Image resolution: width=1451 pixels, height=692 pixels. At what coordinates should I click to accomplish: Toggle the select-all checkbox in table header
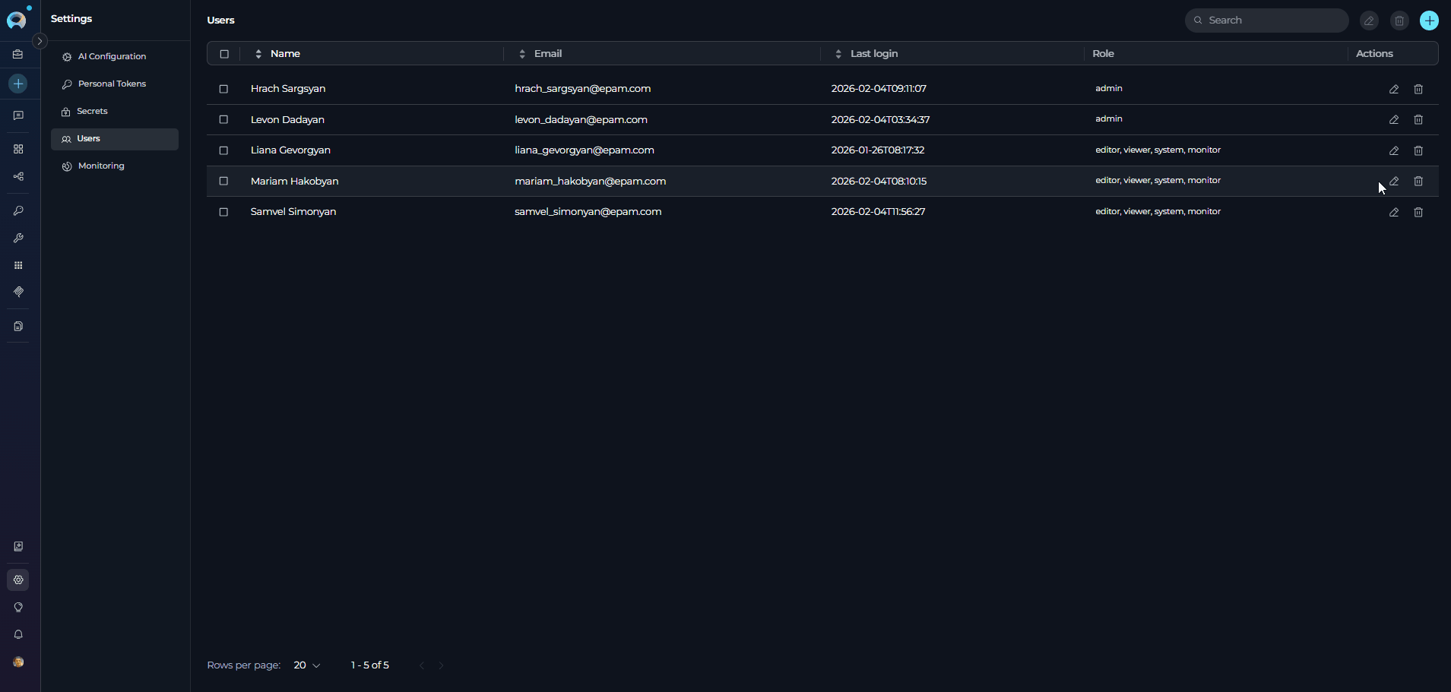(224, 54)
